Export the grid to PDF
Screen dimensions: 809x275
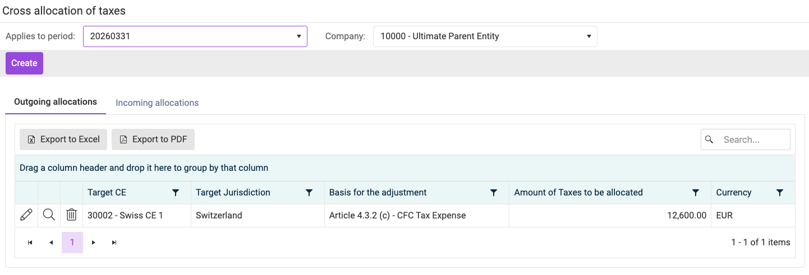pos(153,139)
